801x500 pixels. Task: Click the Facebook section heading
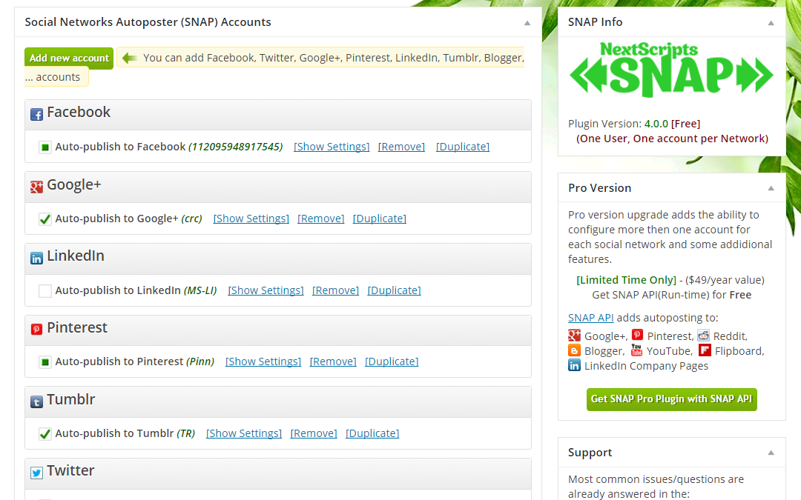click(79, 113)
